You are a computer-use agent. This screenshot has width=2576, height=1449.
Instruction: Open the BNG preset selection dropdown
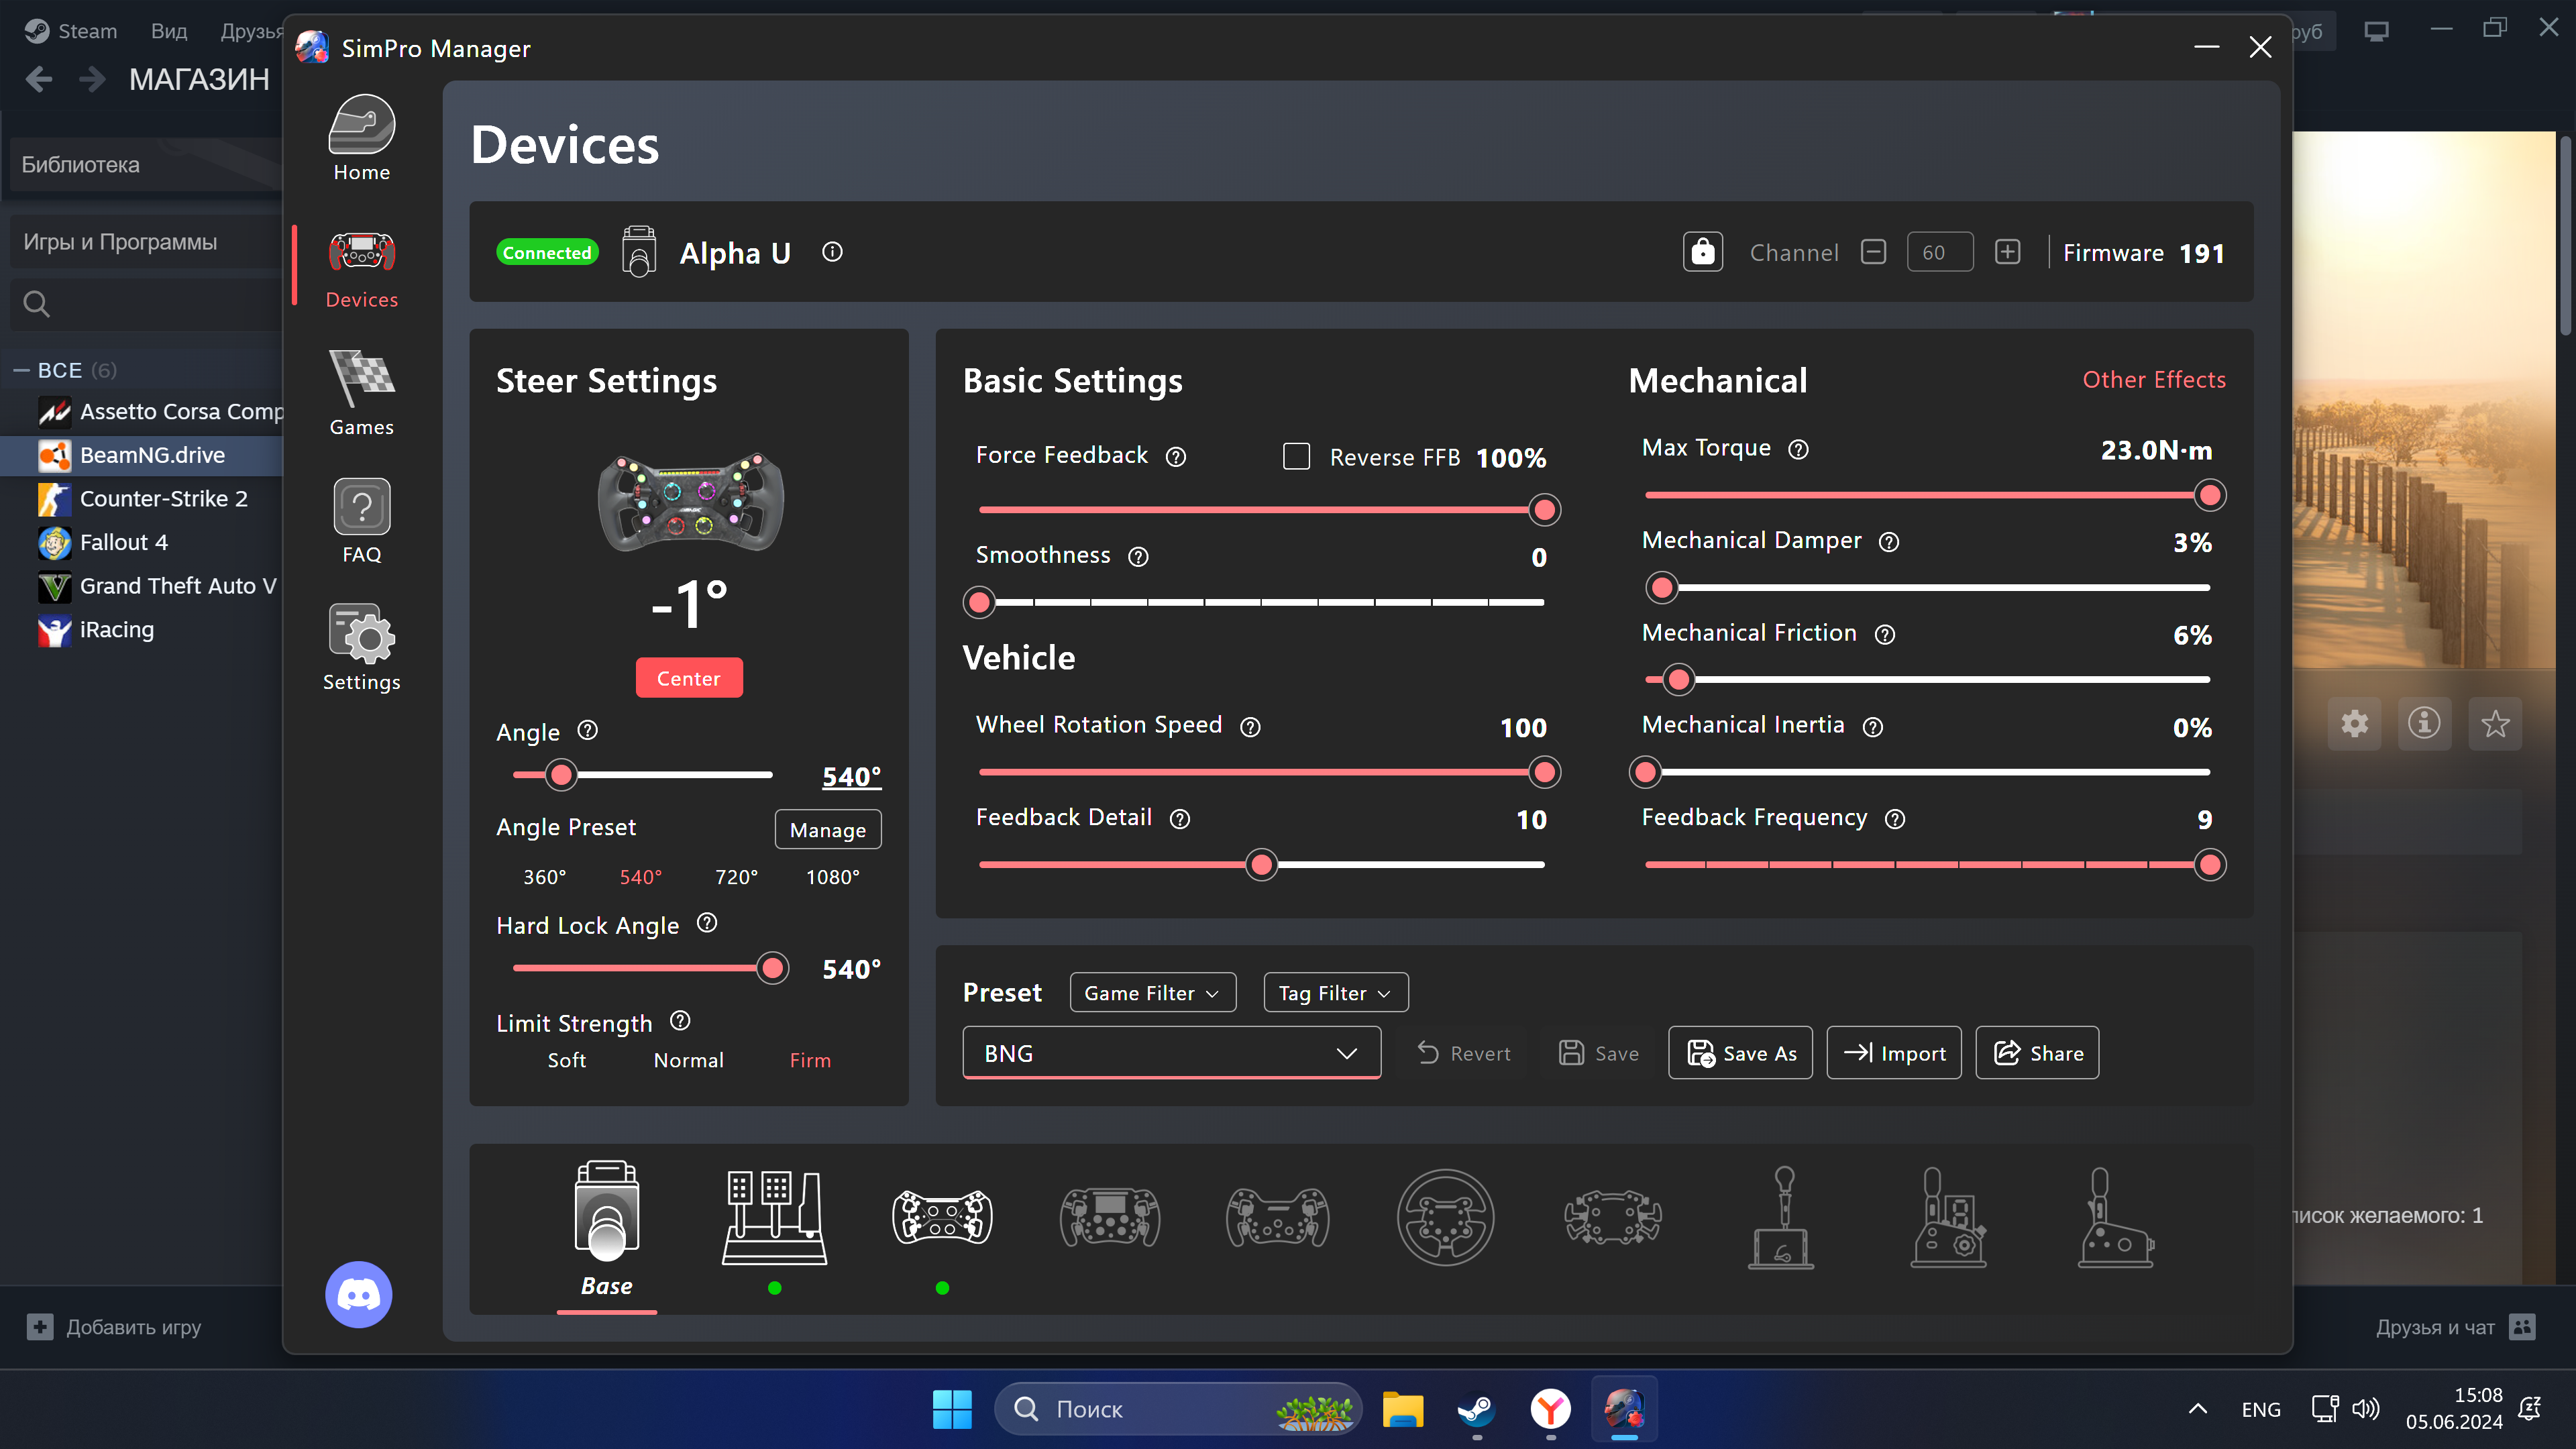[x=1171, y=1053]
